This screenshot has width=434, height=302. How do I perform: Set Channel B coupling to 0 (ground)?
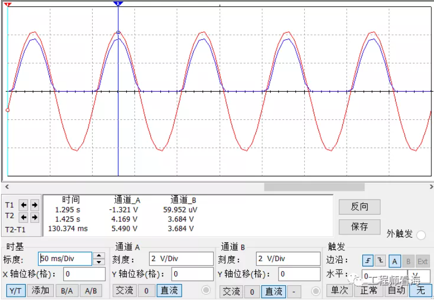[x=252, y=292]
